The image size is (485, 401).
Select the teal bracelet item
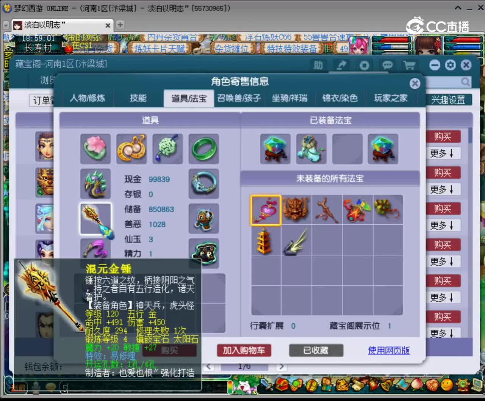(x=204, y=184)
